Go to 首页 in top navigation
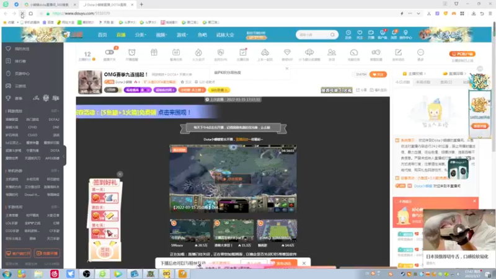496x279 pixels. pos(102,35)
